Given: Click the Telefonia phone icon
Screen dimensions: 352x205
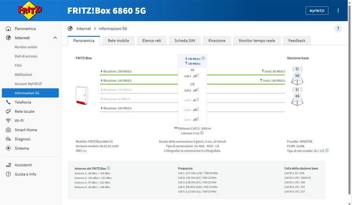Looking at the screenshot, I should 8,102.
